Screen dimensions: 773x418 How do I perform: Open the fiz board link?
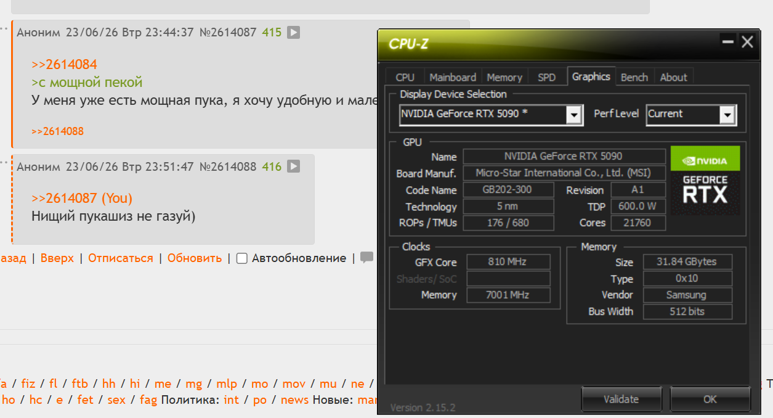pos(28,384)
